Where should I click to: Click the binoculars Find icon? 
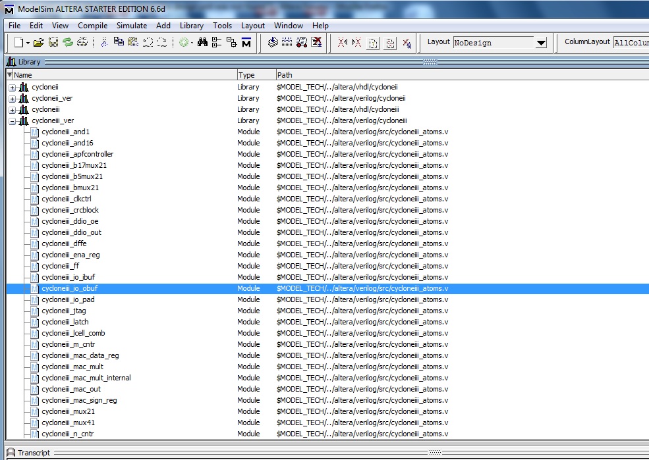click(x=202, y=42)
